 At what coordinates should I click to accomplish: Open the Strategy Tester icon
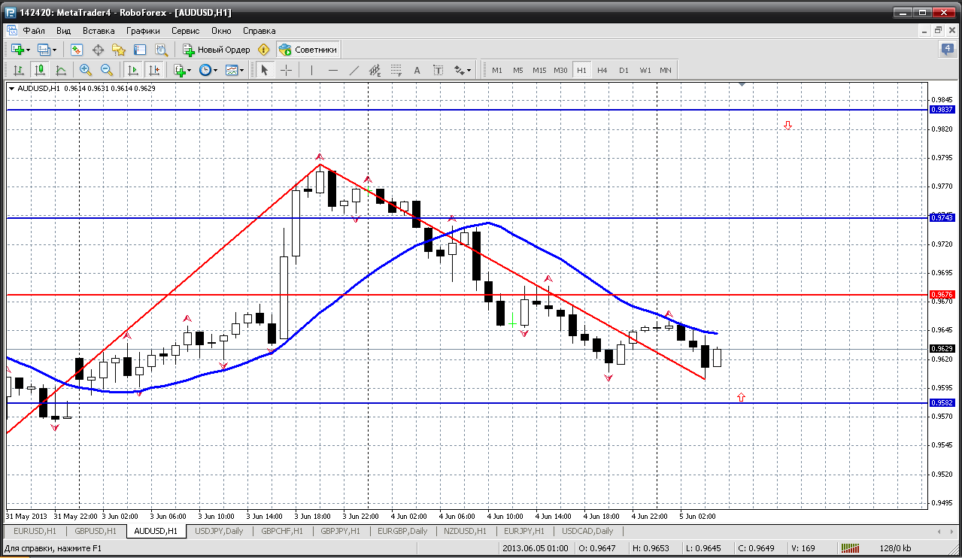coord(161,50)
